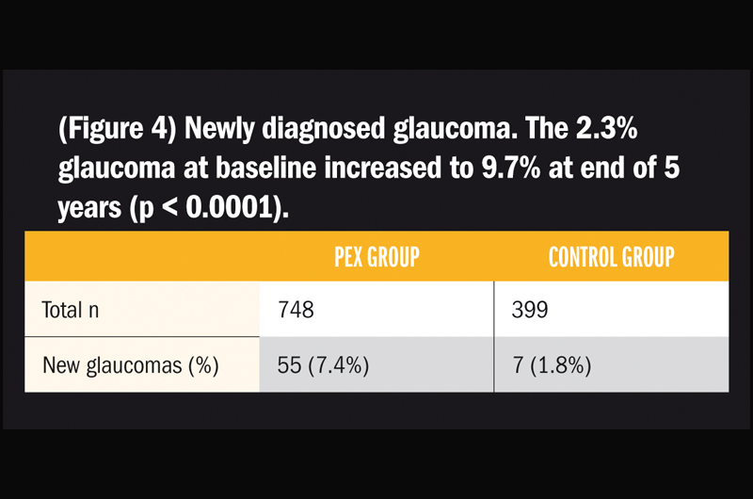Click the word 'years' in caption
The height and width of the screenshot is (499, 753).
(89, 209)
